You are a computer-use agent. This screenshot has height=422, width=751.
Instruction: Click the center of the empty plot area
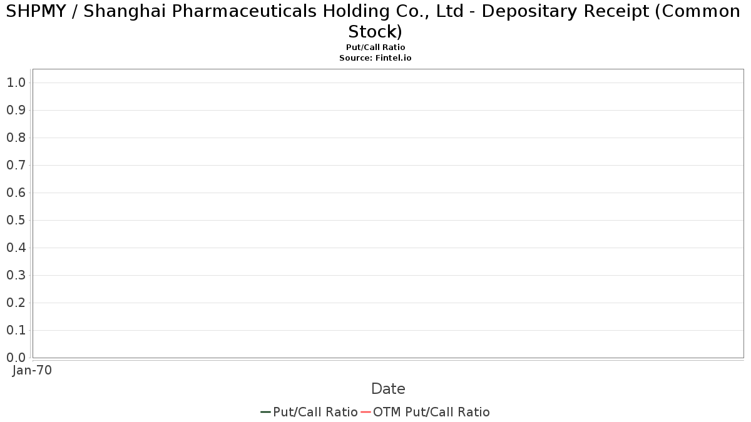point(388,213)
